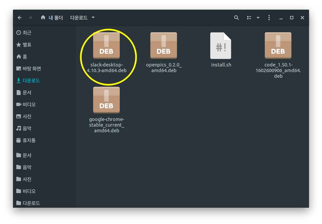Click the picture icon beside upper 사진
The width and height of the screenshot is (322, 224).
pyautogui.click(x=19, y=116)
